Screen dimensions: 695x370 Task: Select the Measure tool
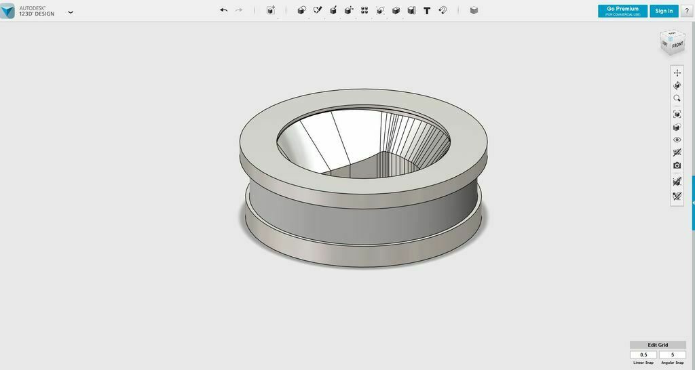411,10
